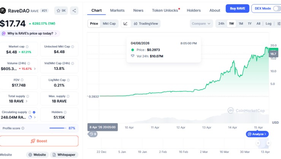Switch to the Markets tab
The width and height of the screenshot is (281, 159).
pos(117,10)
